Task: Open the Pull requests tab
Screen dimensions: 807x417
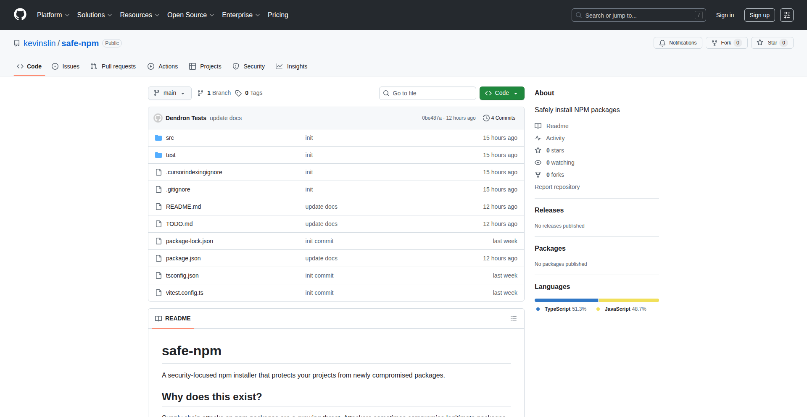Action: (113, 66)
